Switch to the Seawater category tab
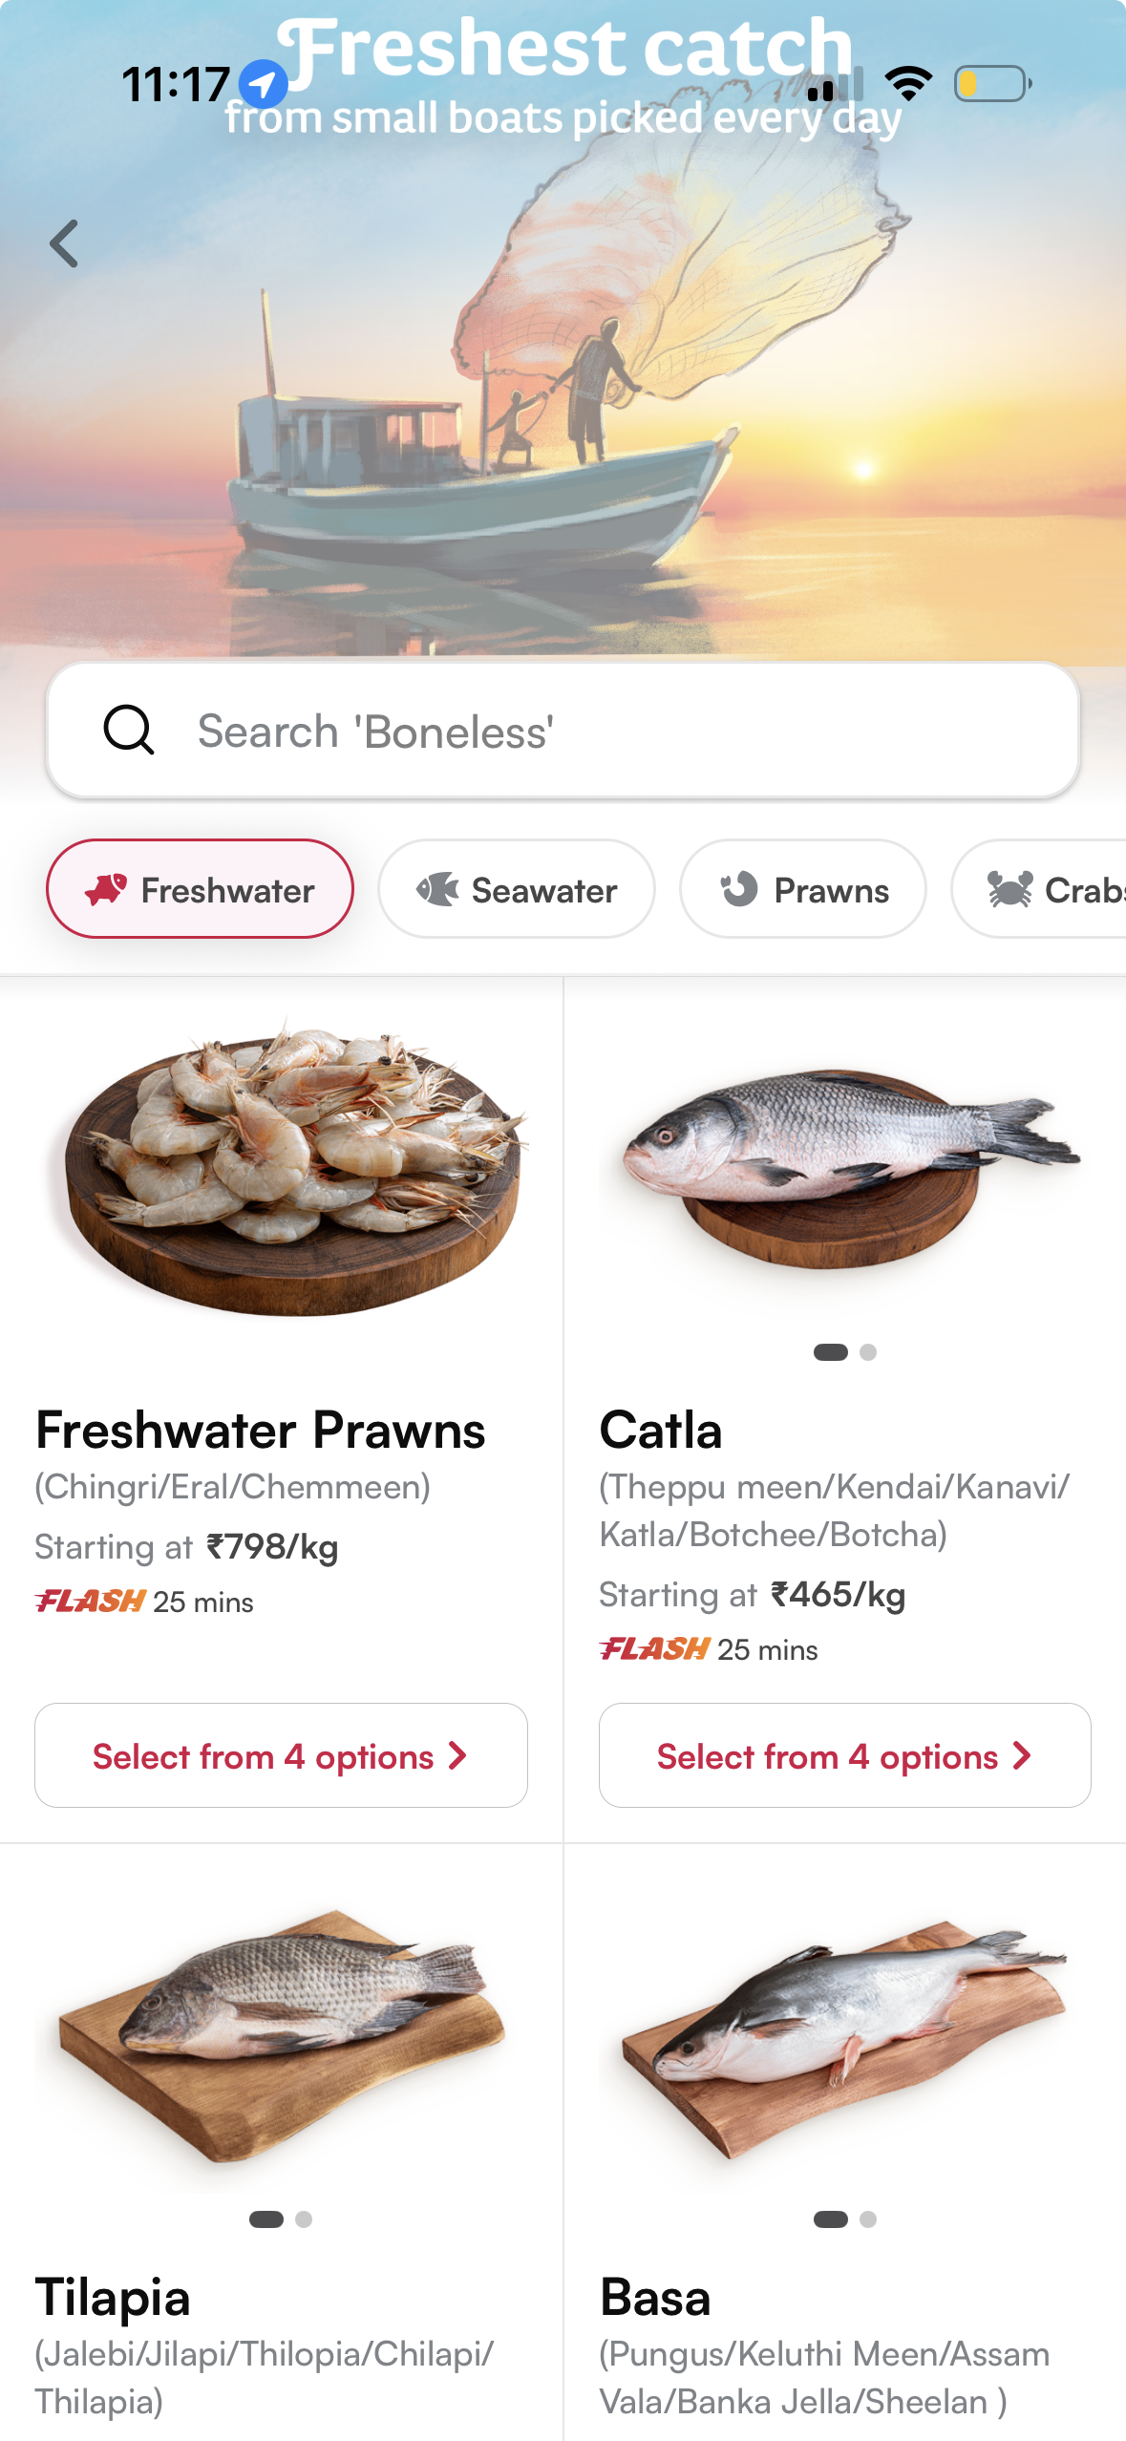1126x2441 pixels. pos(517,889)
